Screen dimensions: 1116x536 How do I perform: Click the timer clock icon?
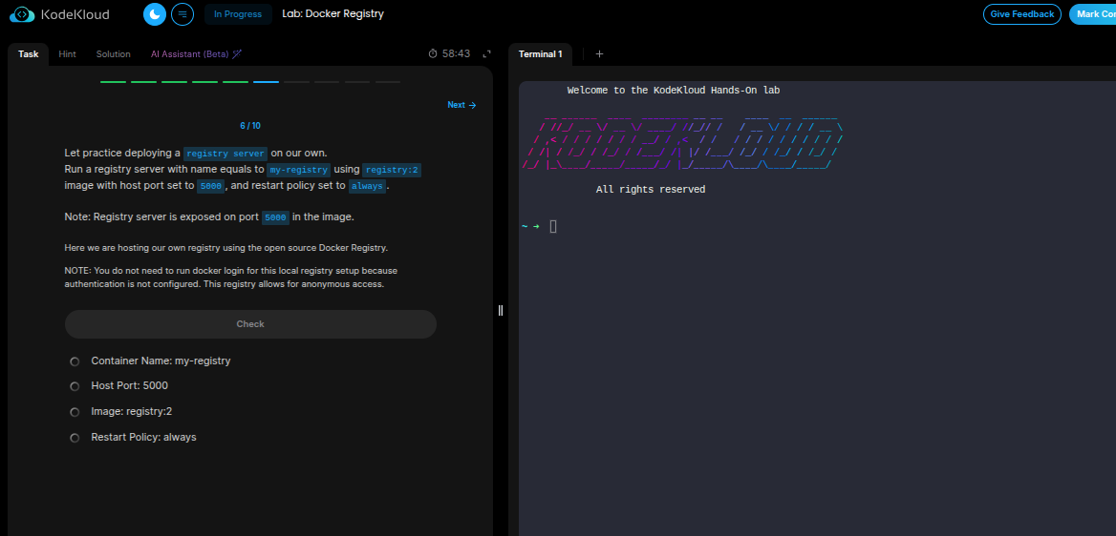[433, 54]
